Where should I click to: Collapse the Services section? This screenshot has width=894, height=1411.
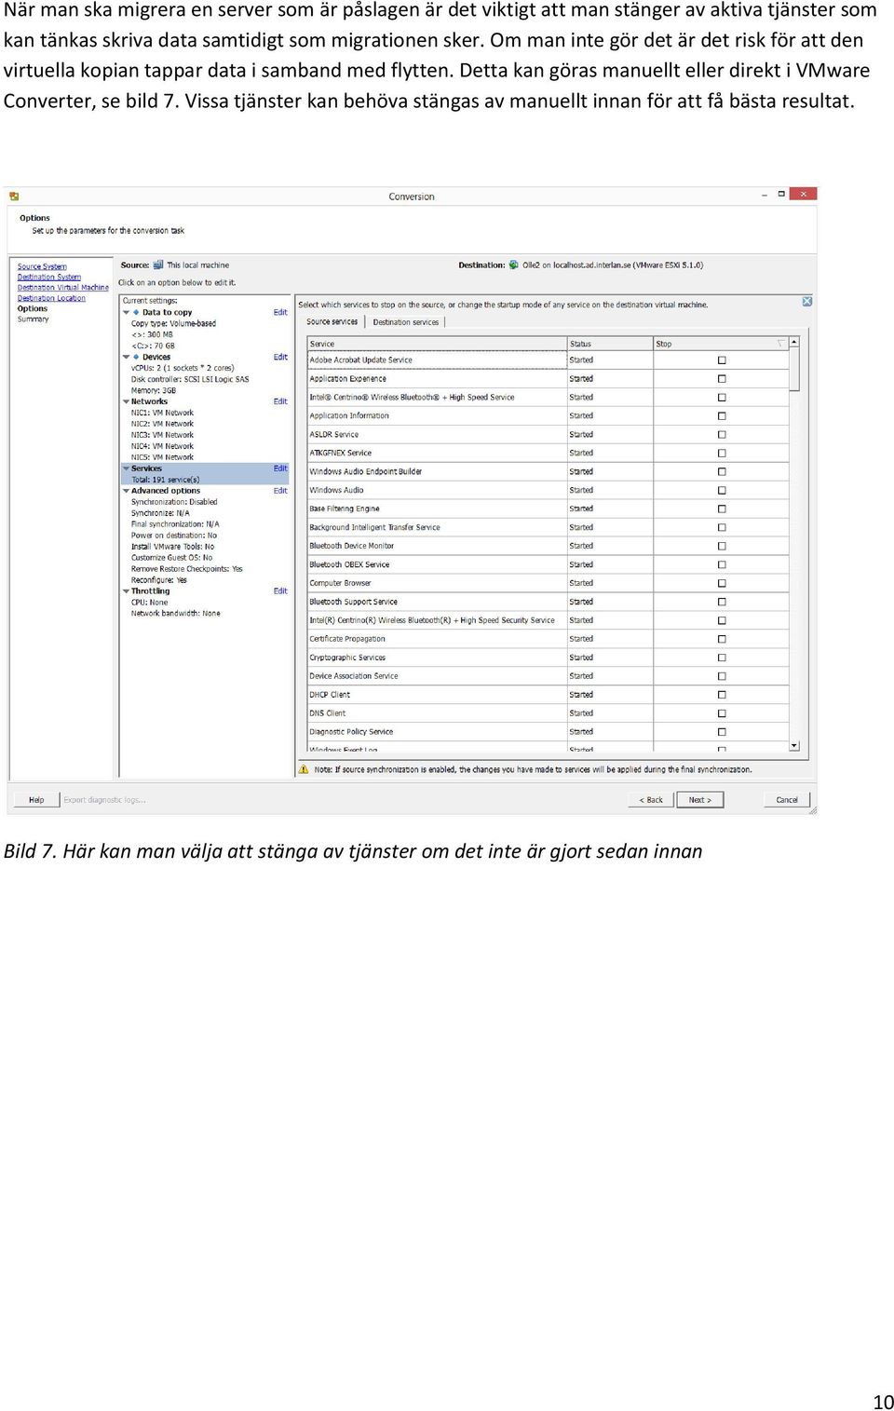[x=127, y=468]
